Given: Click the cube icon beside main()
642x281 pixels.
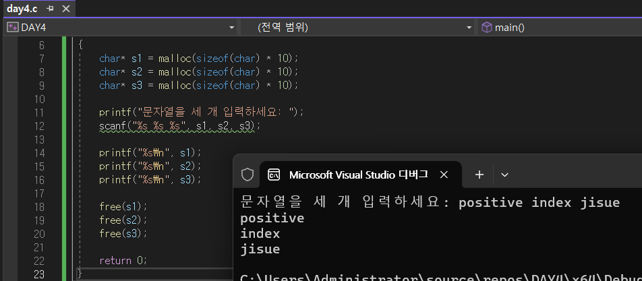Looking at the screenshot, I should 486,28.
